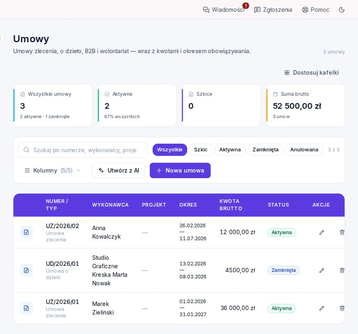This screenshot has width=358, height=334.
Task: Edit contract UZ/2026/02 pencil icon
Action: (x=321, y=233)
